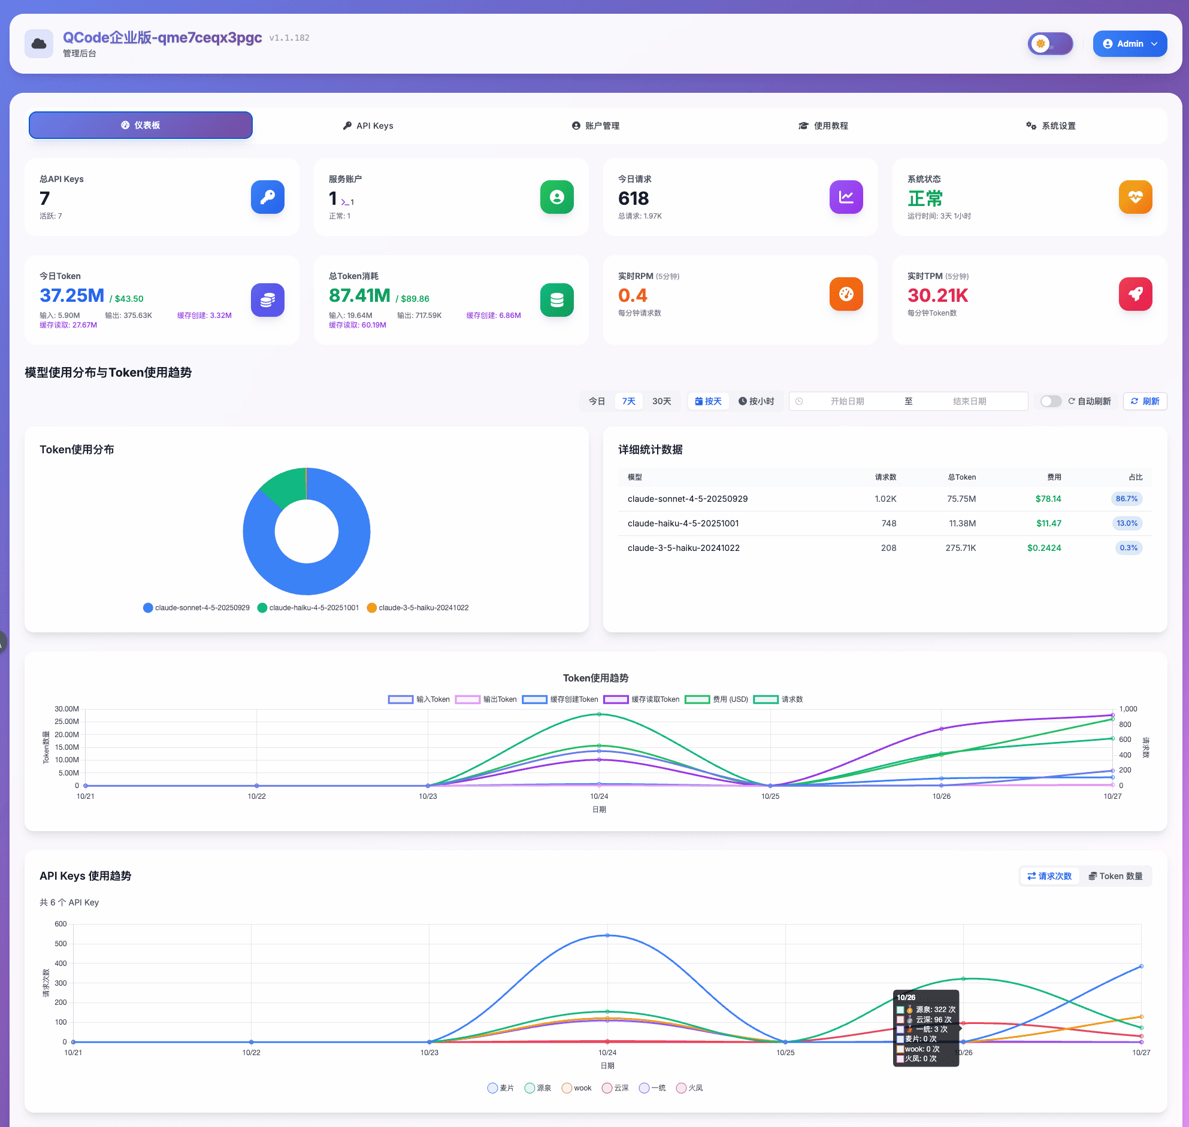Click claude-haiku-4-5 green legend swatch

pos(262,608)
